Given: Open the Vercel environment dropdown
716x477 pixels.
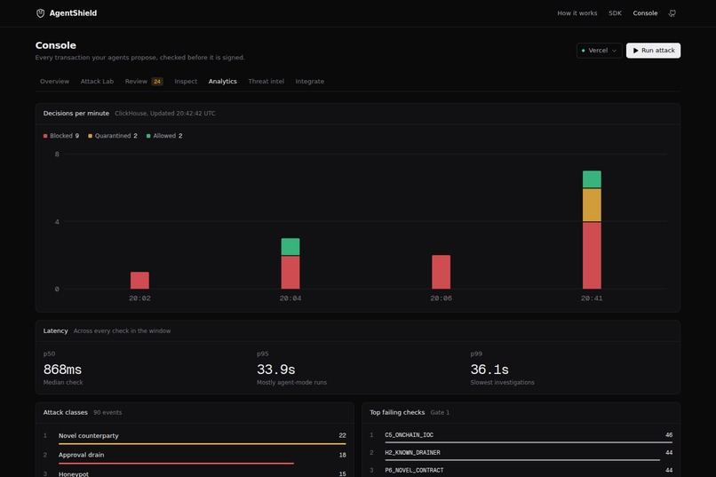Looking at the screenshot, I should click(599, 51).
